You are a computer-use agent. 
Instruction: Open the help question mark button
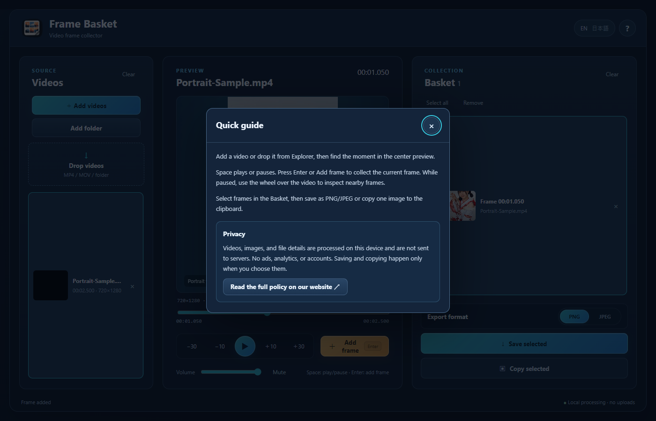[x=627, y=29]
